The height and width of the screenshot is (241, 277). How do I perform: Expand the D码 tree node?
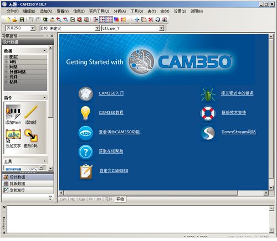(x=6, y=62)
